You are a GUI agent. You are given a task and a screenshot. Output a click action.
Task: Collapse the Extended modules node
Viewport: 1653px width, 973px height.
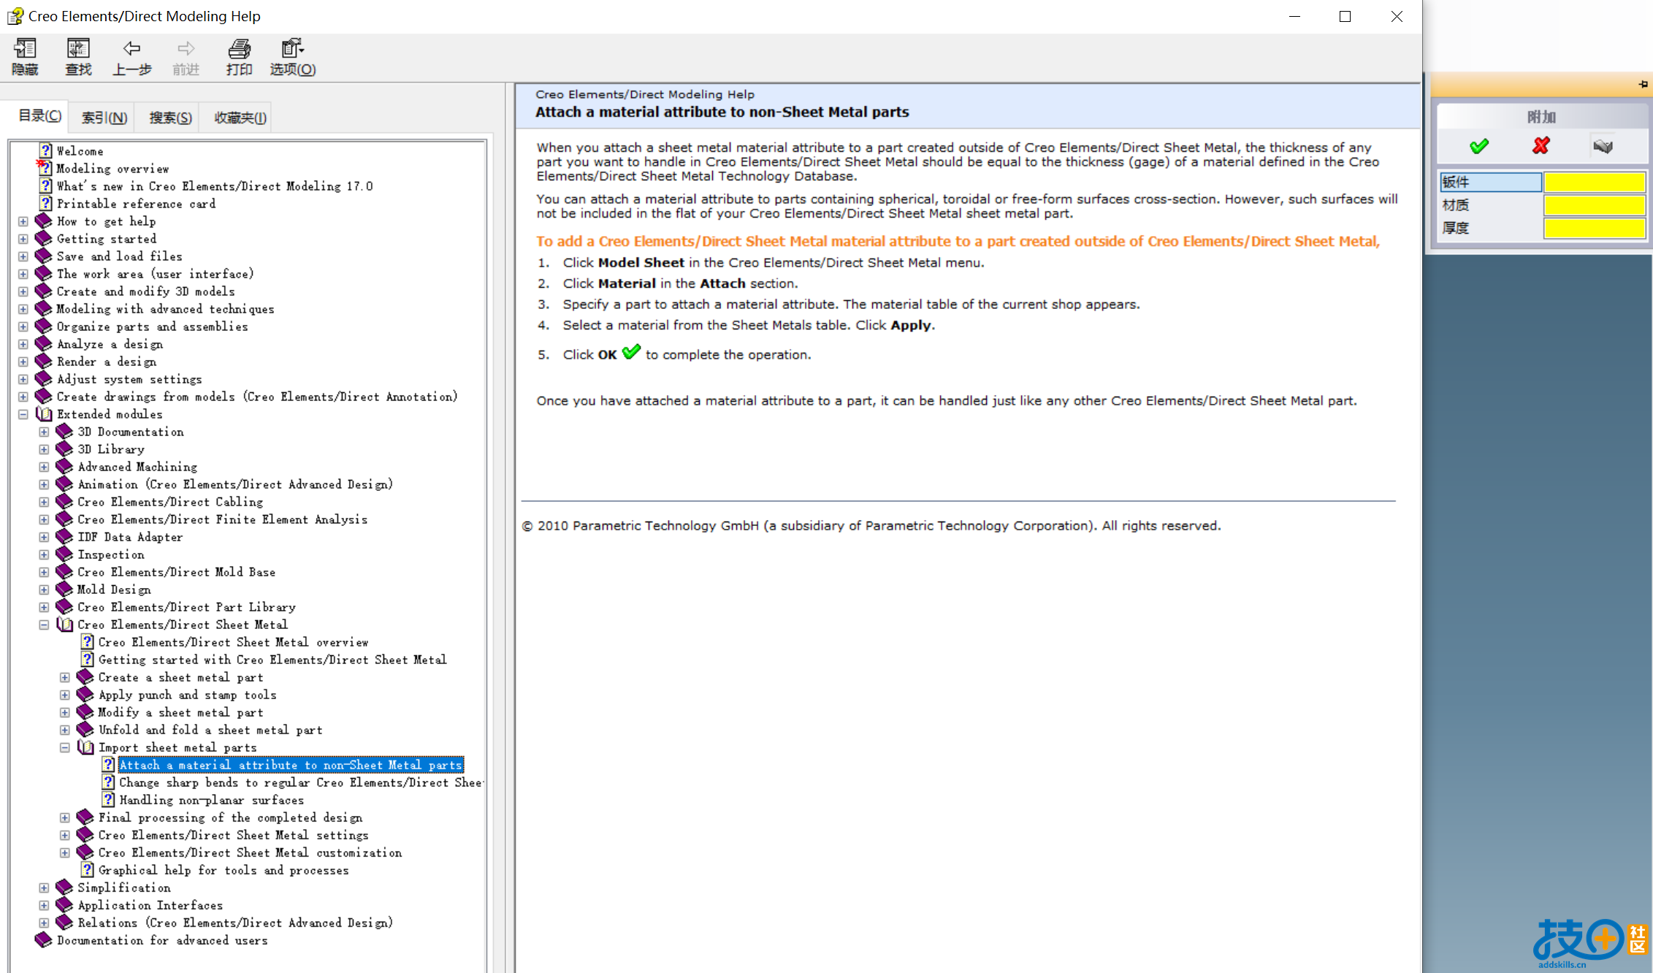[x=23, y=414]
